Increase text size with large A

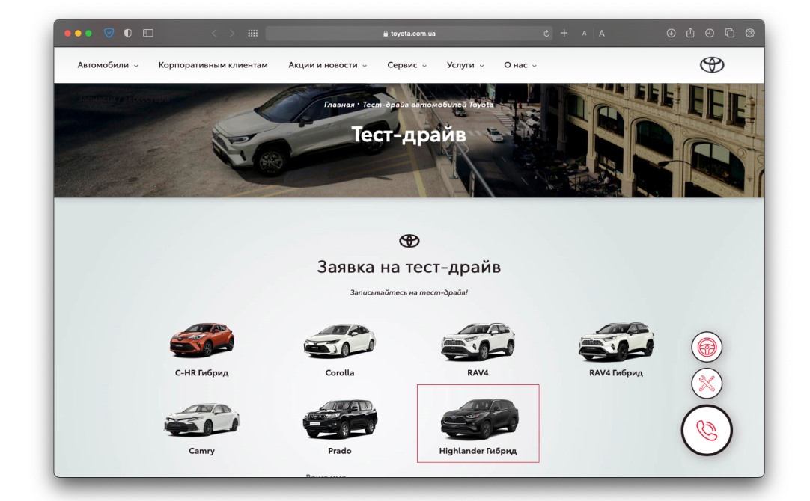pyautogui.click(x=602, y=34)
